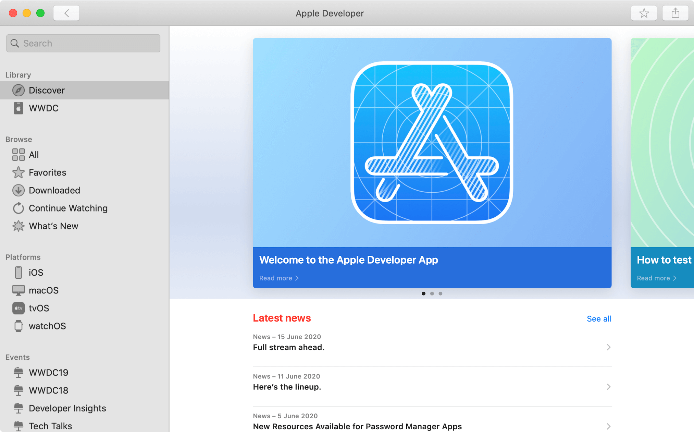
Task: Click the WWDC Apple logo icon
Action: (18, 108)
